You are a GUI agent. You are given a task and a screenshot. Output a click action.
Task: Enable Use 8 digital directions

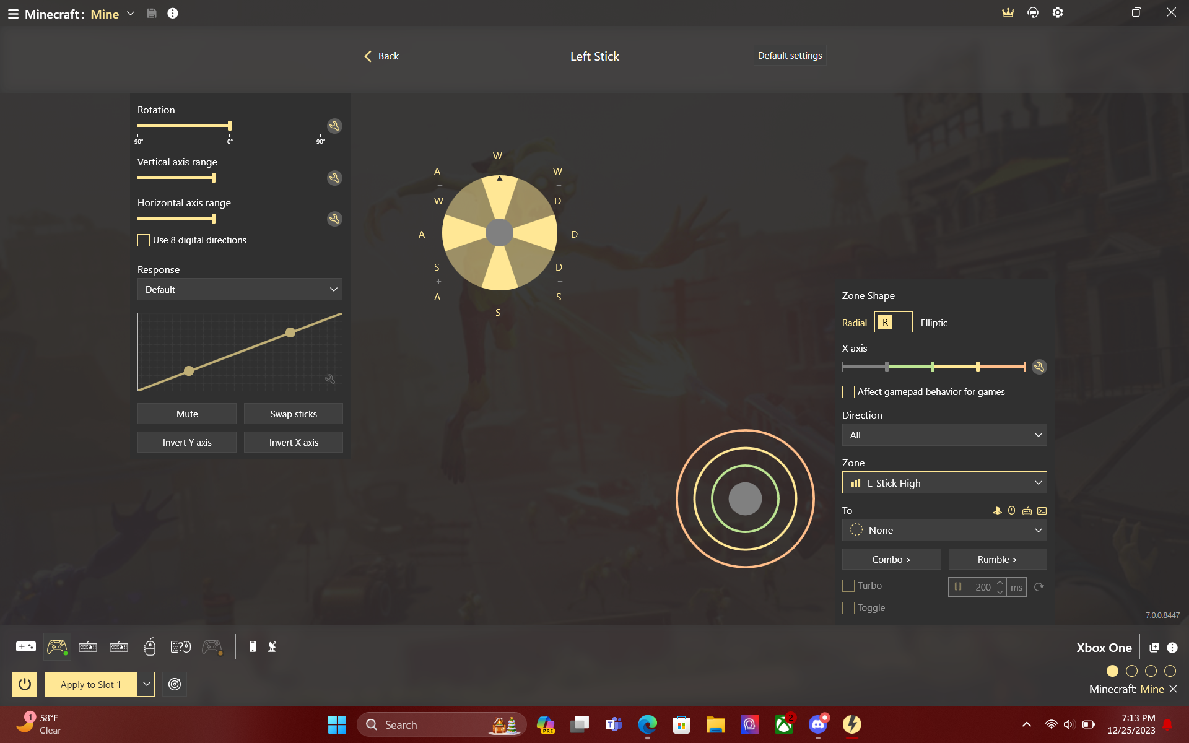(144, 240)
